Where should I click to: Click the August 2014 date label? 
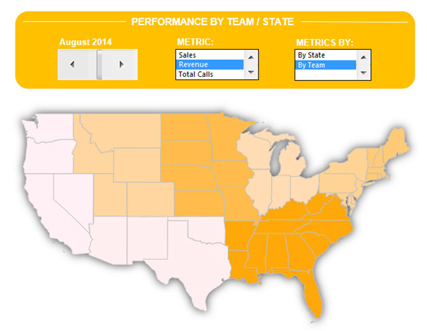point(86,42)
